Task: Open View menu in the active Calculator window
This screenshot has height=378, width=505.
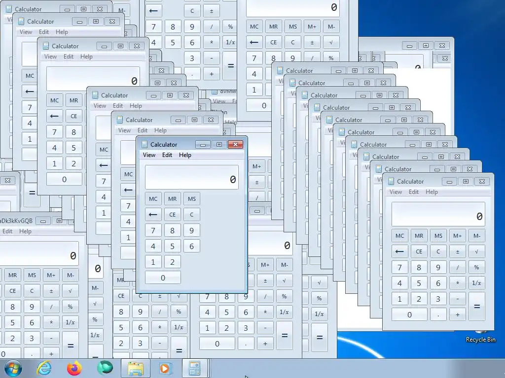Action: point(149,155)
